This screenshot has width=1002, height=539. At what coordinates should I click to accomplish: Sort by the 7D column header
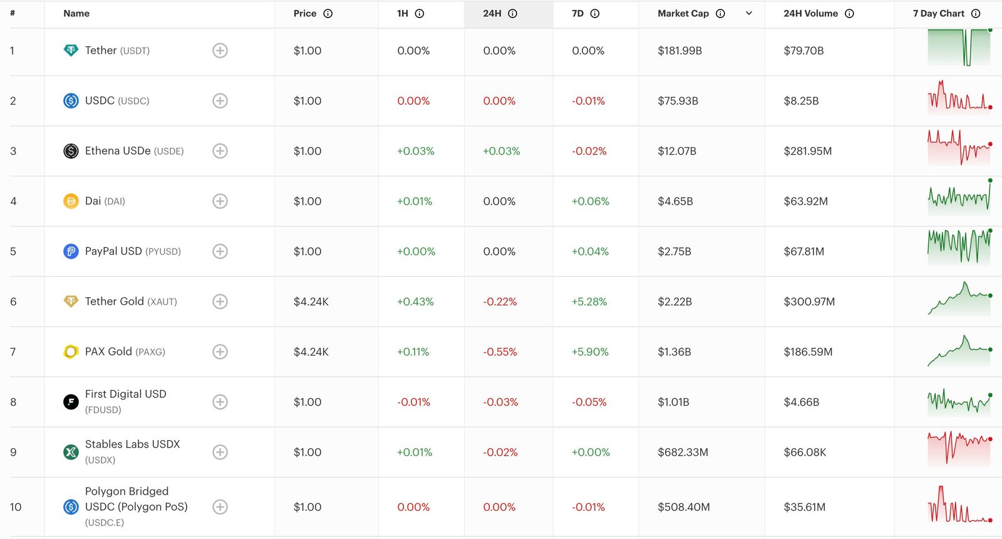pos(577,14)
